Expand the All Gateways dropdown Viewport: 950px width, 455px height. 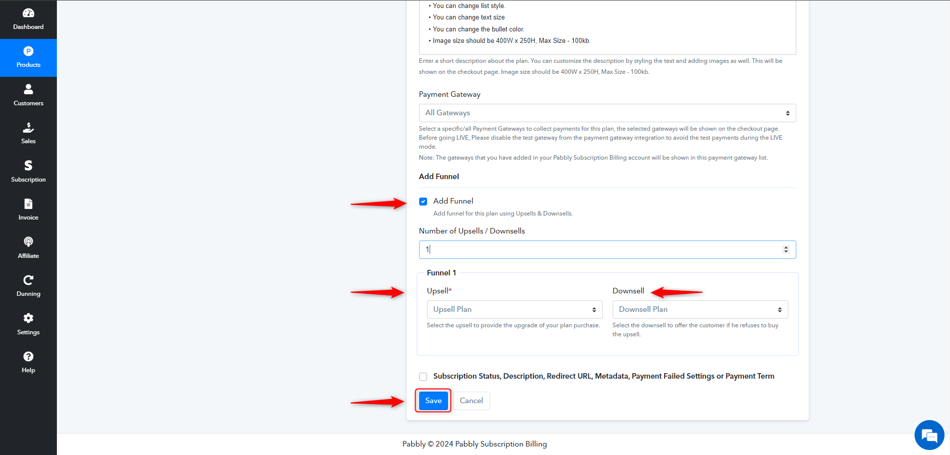tap(607, 113)
